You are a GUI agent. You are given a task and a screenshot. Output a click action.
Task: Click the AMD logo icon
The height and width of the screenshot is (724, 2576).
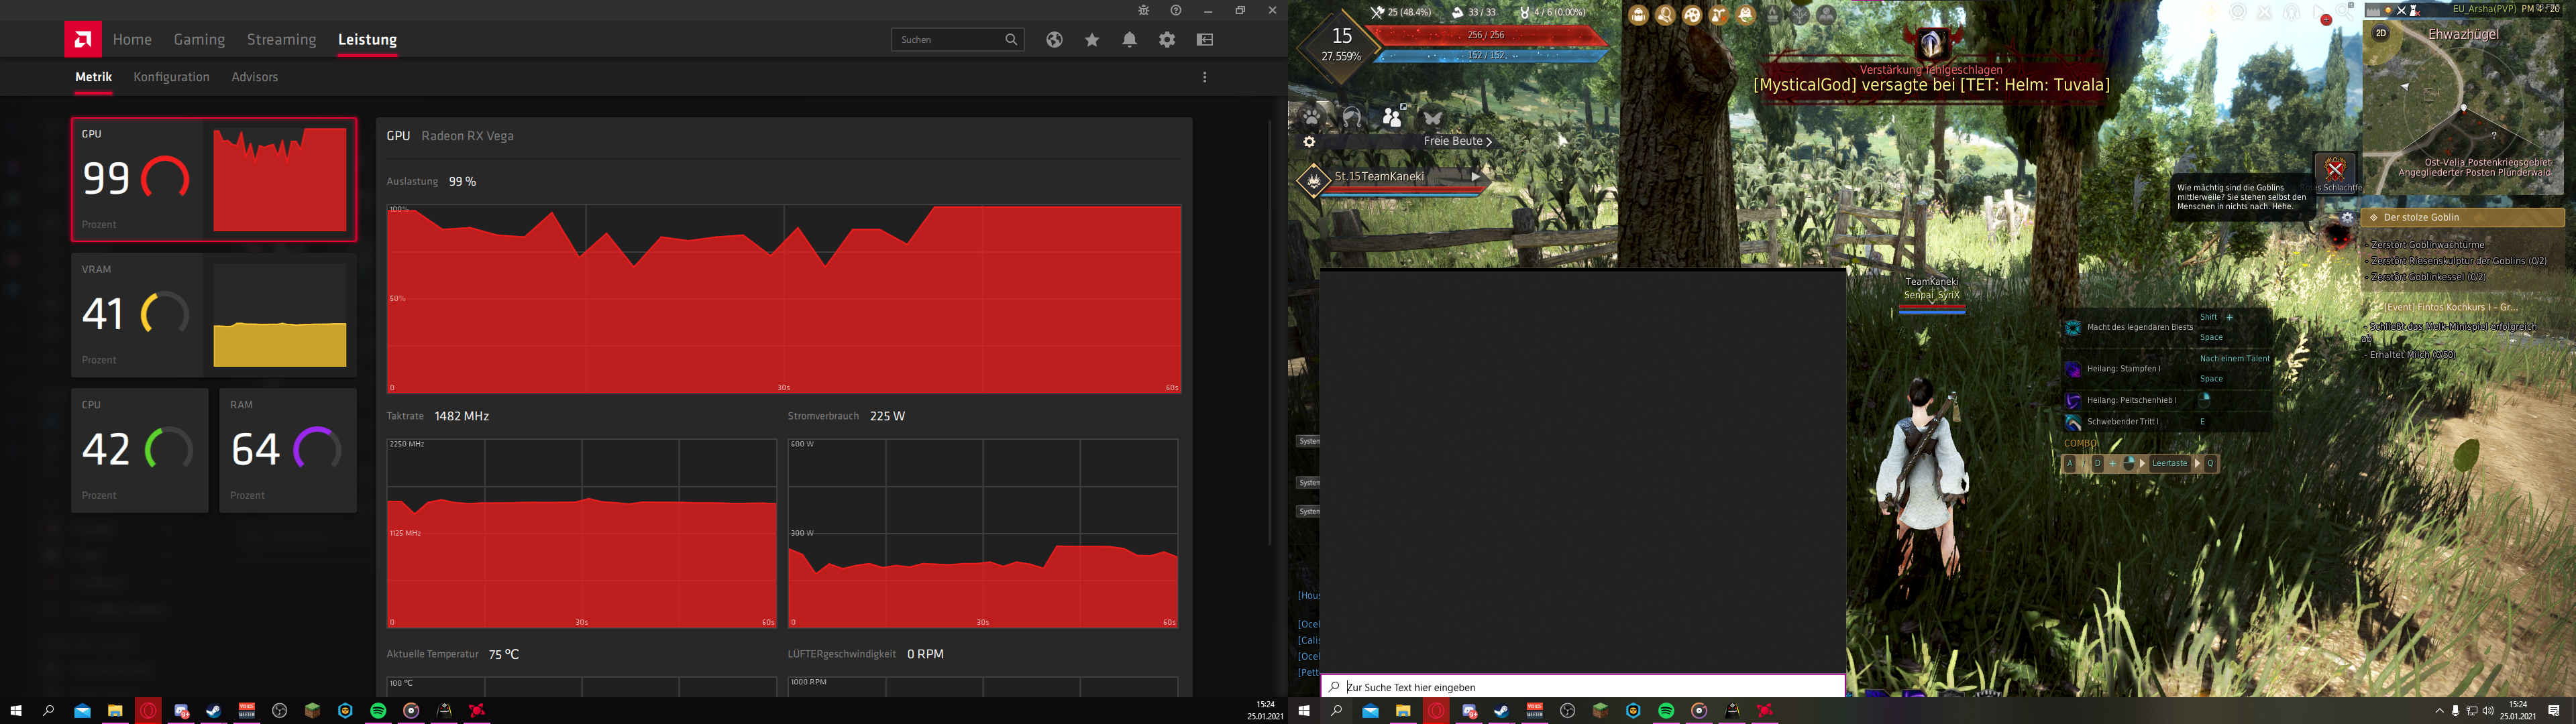(x=82, y=40)
